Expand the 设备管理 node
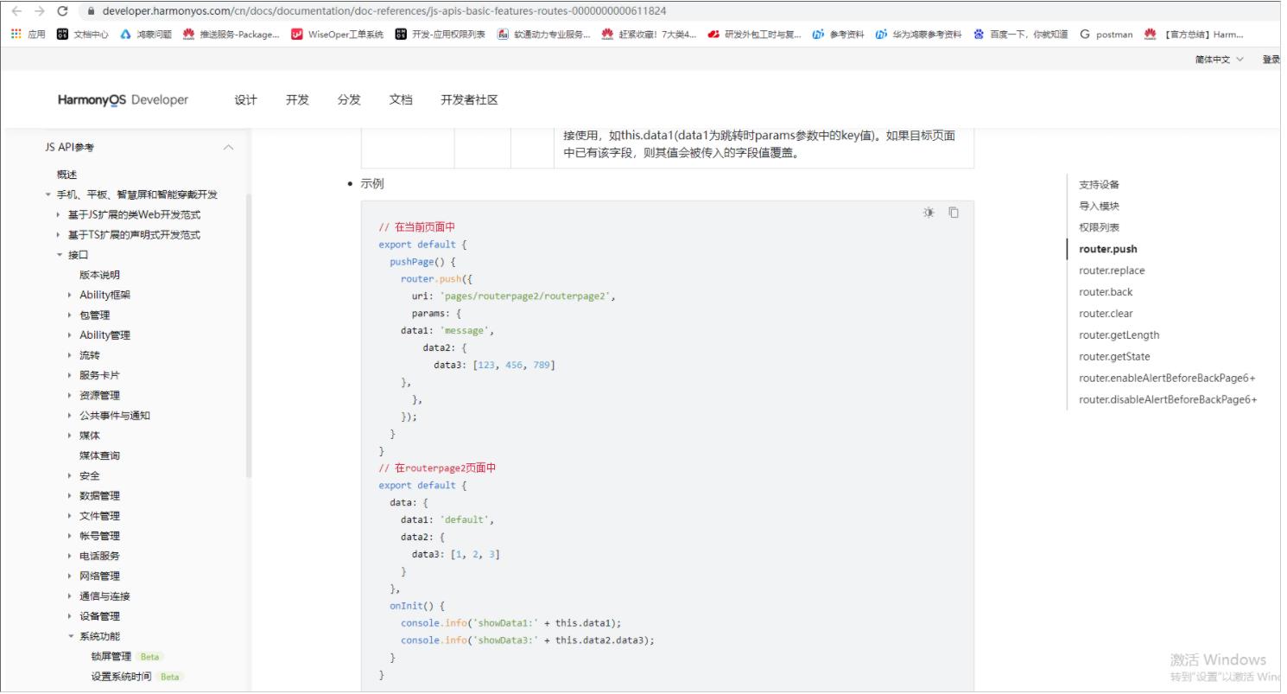This screenshot has height=694, width=1287. tap(70, 616)
